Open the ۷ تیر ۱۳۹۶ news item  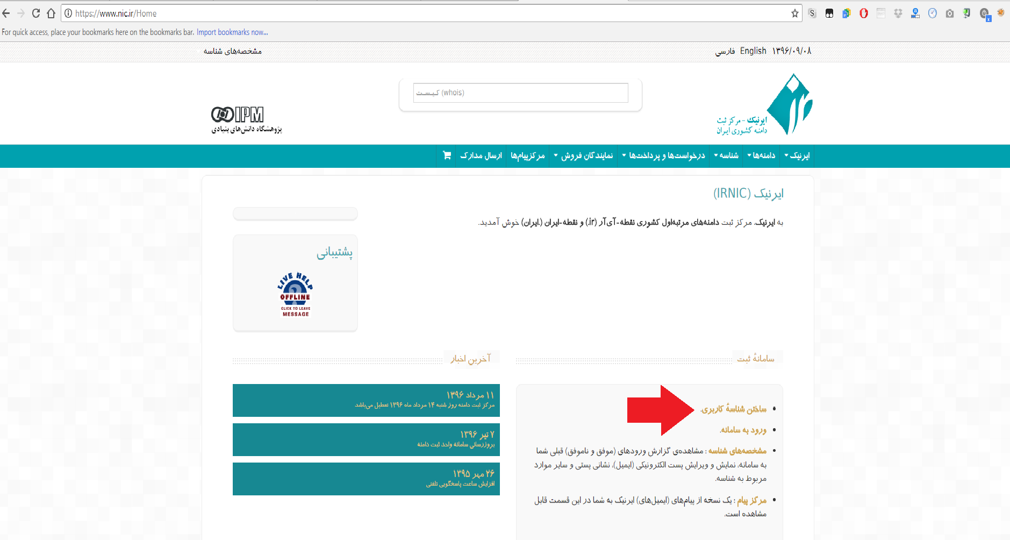click(366, 439)
